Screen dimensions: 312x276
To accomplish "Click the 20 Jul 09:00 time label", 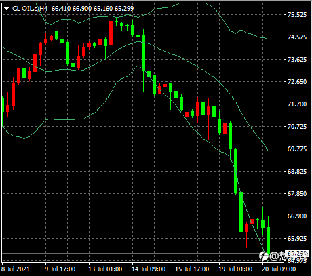I will pyautogui.click(x=279, y=269).
